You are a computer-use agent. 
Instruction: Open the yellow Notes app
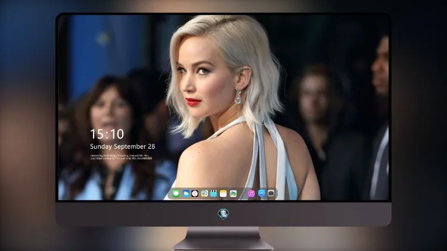[x=223, y=194]
